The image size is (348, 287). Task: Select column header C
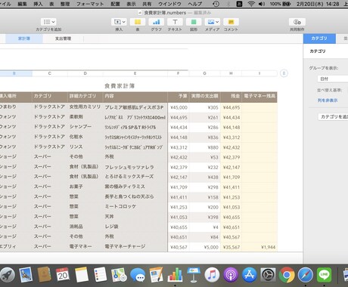pyautogui.click(x=50, y=73)
